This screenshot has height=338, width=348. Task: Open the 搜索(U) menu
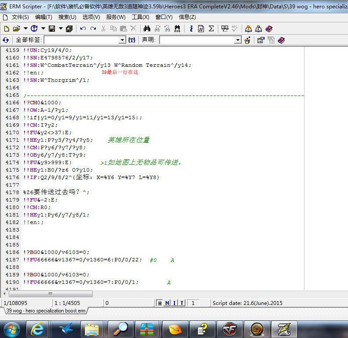(67, 17)
